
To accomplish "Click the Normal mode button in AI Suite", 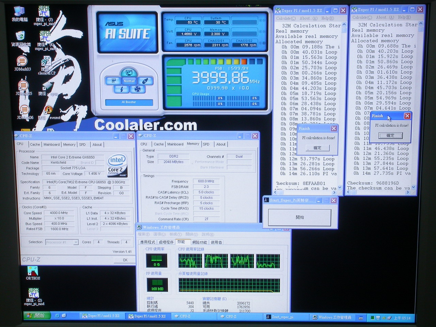I will pyautogui.click(x=129, y=81).
